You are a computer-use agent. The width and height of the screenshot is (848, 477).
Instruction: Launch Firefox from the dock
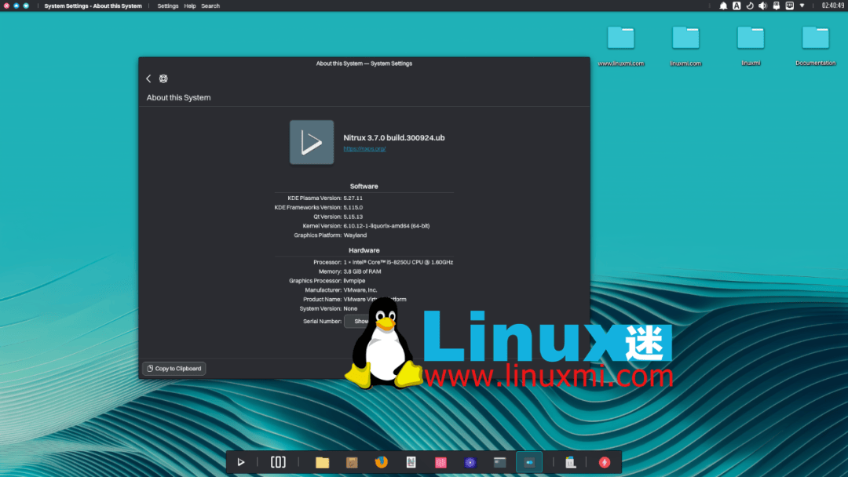coord(382,462)
